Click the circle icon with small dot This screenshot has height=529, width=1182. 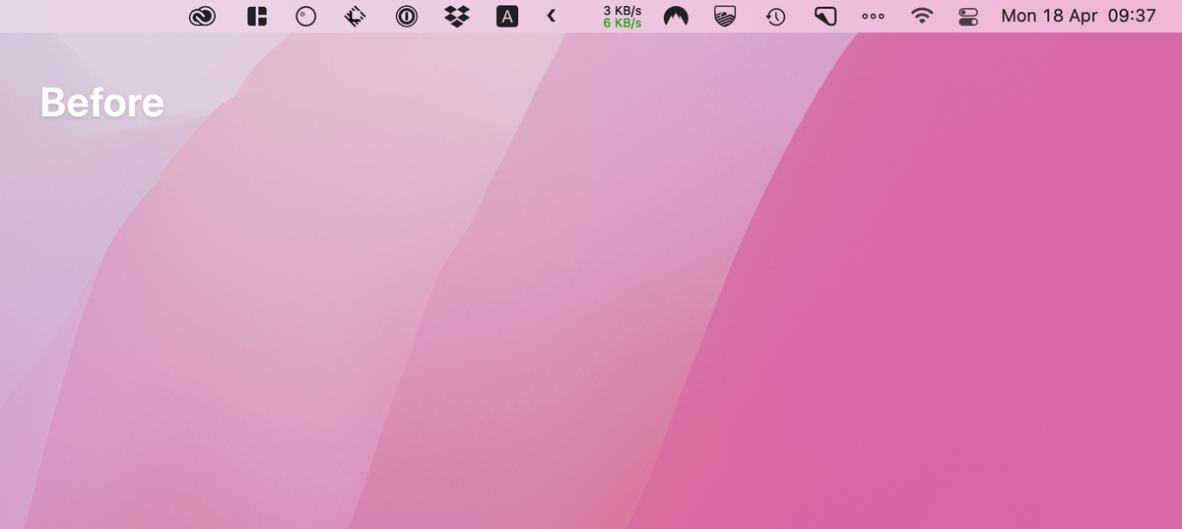click(306, 16)
